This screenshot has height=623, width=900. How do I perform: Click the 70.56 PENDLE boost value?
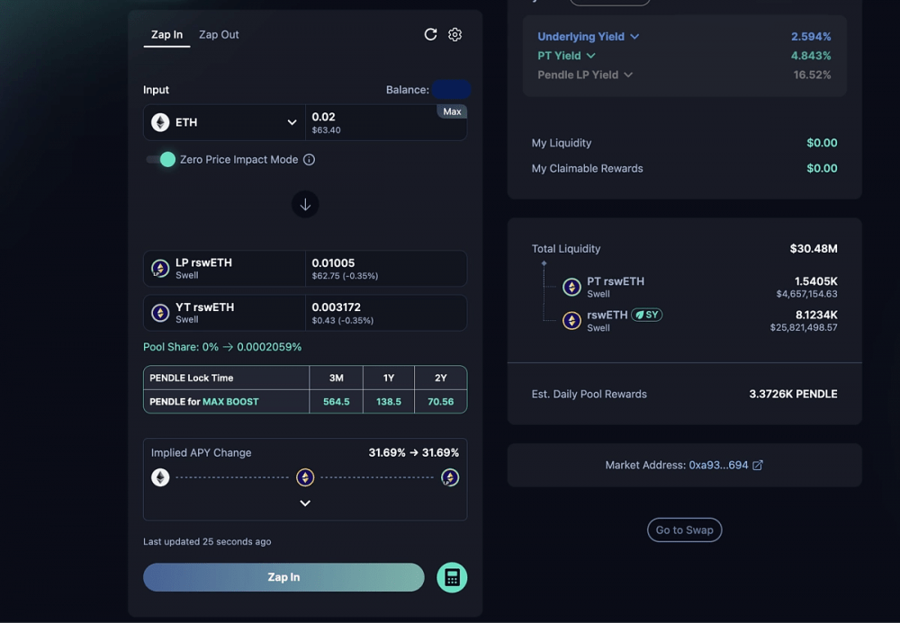441,402
